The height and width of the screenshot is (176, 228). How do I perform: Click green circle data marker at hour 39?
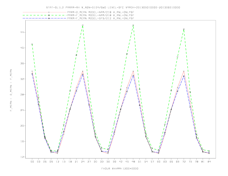click(114, 123)
